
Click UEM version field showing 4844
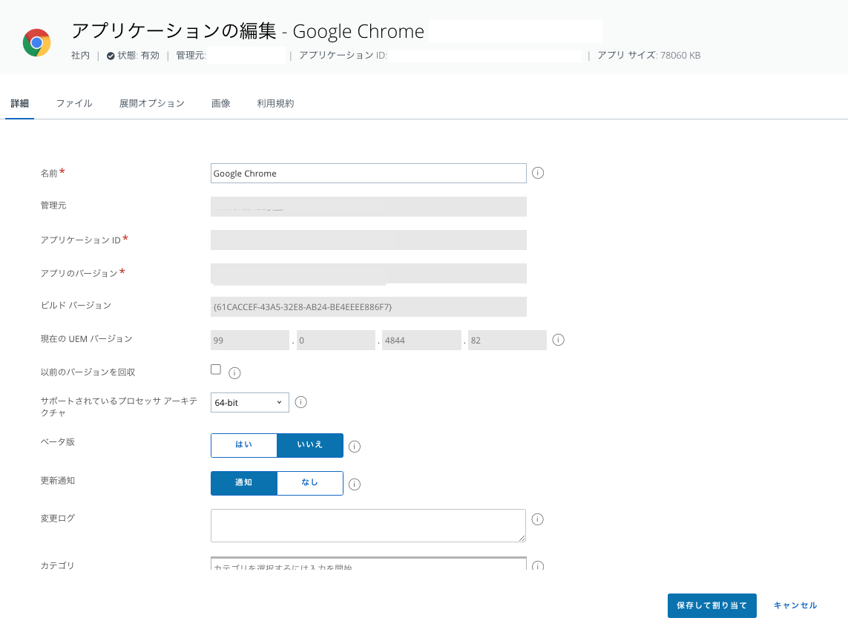coord(421,341)
